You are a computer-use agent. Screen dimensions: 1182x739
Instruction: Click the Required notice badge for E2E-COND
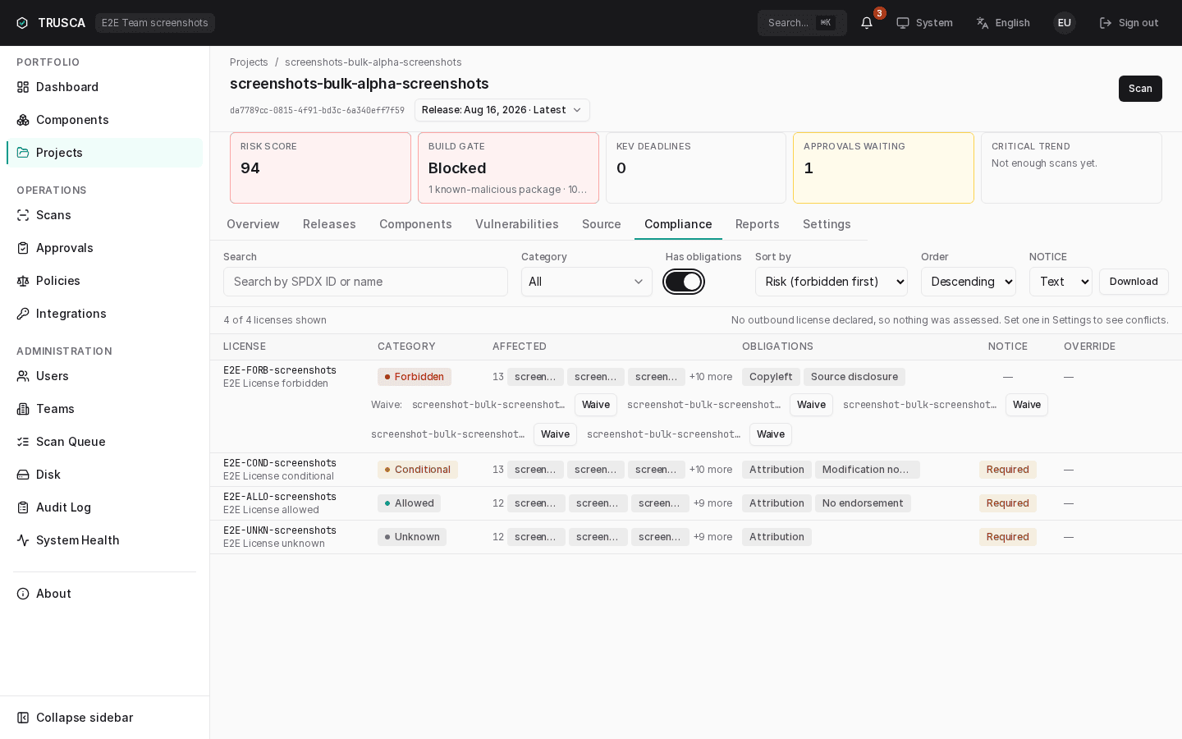(1008, 470)
